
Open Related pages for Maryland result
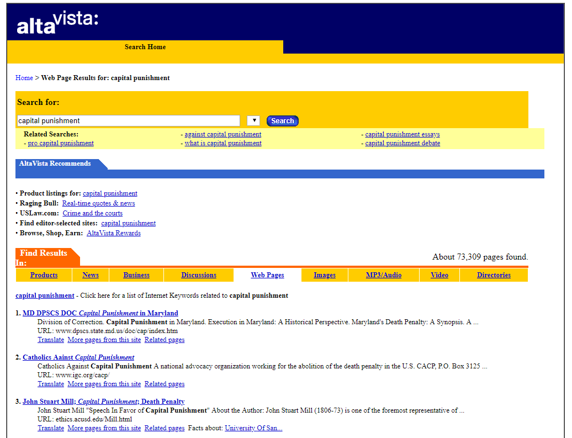165,340
